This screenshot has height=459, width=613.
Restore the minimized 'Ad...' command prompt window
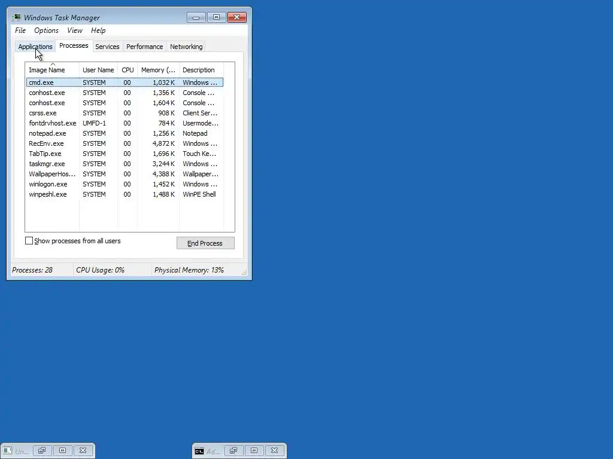[233, 451]
